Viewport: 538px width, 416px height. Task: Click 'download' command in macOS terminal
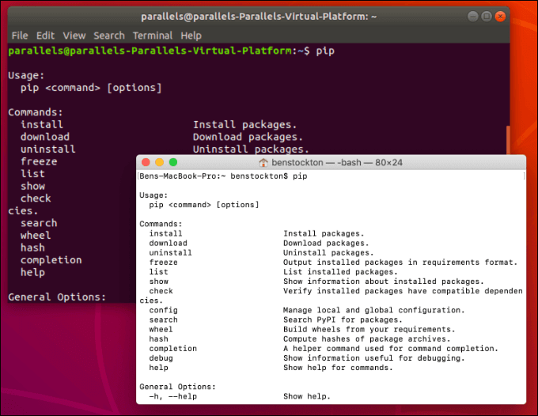point(168,243)
